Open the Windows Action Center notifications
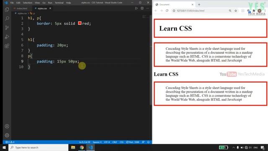 pos(263,147)
